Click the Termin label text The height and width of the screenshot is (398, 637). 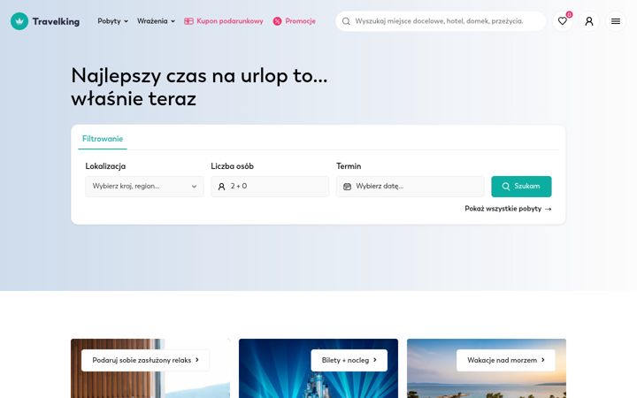pos(349,166)
